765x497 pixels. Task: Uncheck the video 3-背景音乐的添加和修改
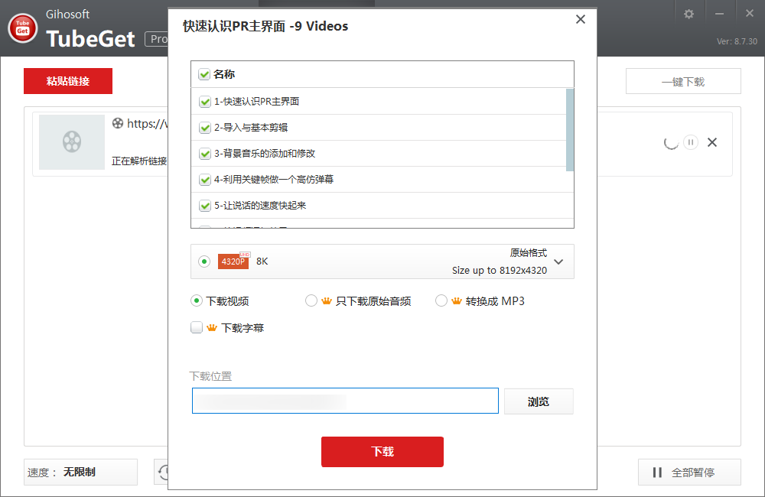coord(204,153)
